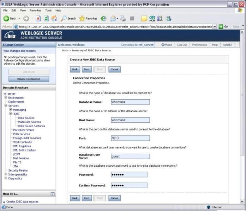
Task: Click the IE Forward arrow icon
Action: 26,18
